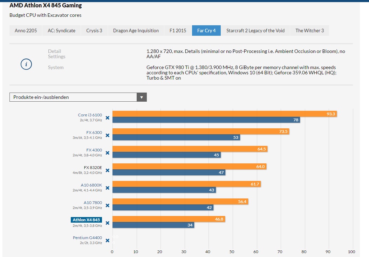Click the Core i3 6100 label

(90, 115)
